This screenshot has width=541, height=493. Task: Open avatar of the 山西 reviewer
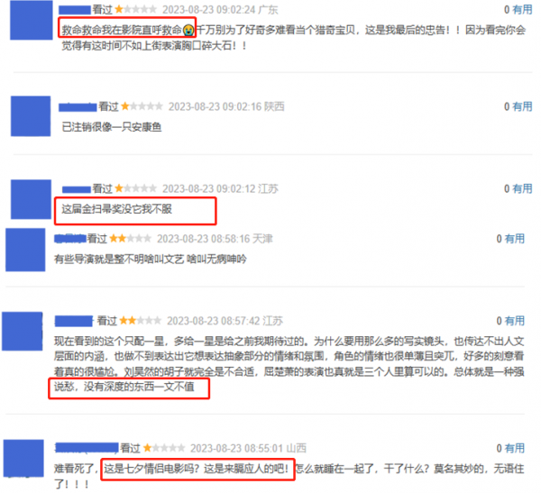23,458
